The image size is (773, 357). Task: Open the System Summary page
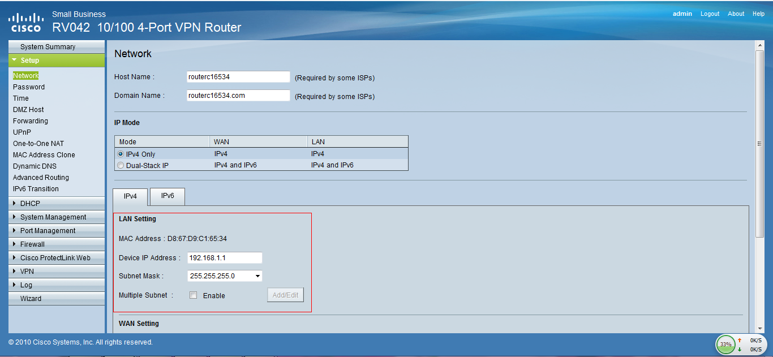[48, 47]
